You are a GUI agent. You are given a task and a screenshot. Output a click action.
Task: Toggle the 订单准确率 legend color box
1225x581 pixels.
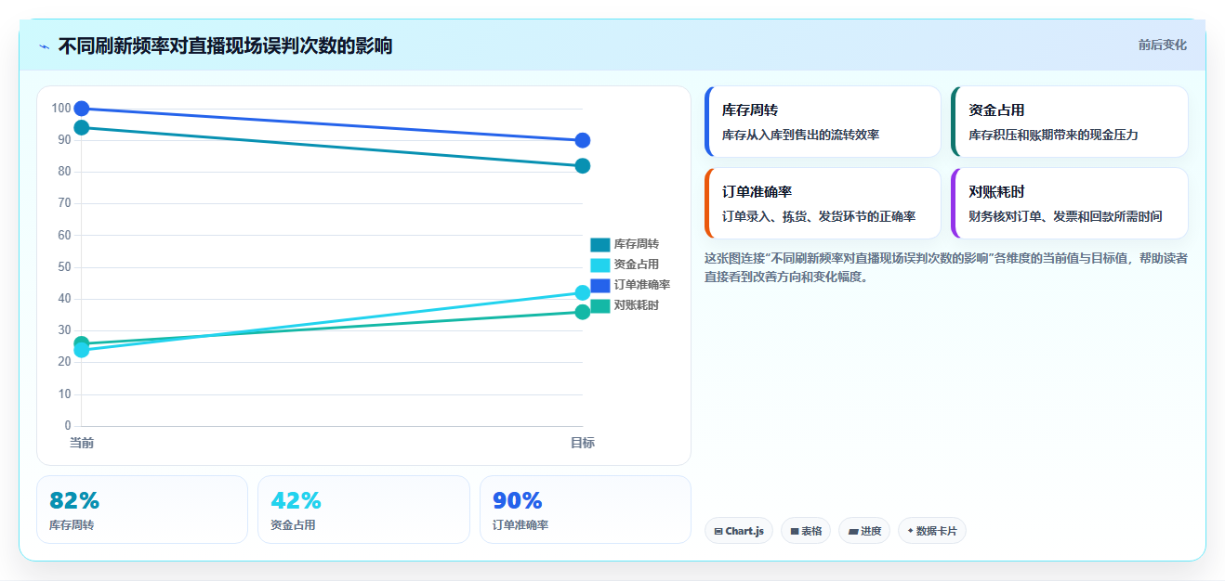point(600,285)
